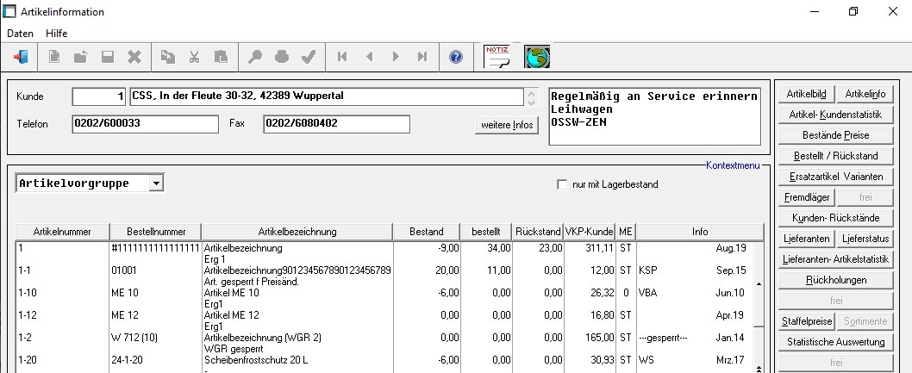Click the customer address spinner arrows
Screen dimensions: 912x373
[x=531, y=97]
